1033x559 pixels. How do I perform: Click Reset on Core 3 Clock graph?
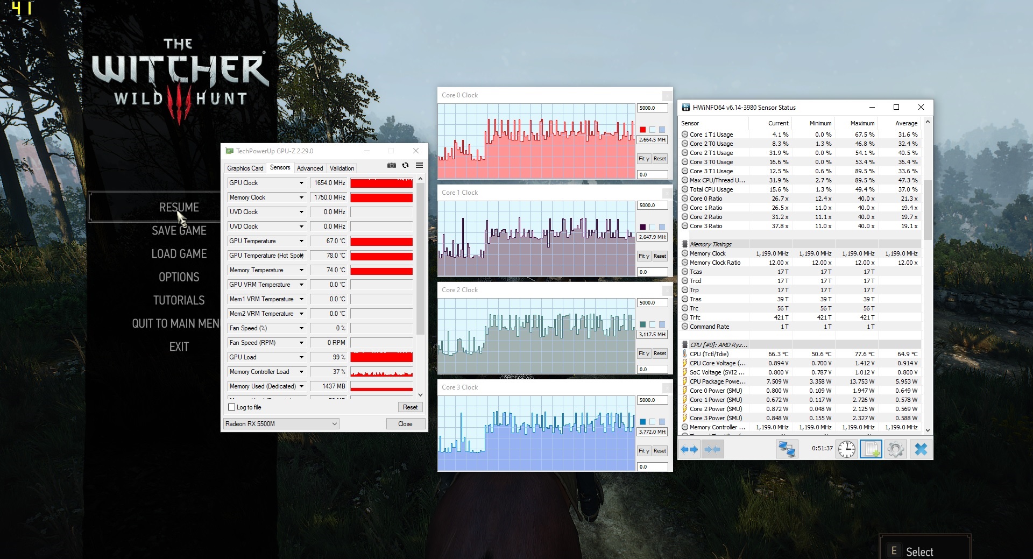[x=660, y=451]
